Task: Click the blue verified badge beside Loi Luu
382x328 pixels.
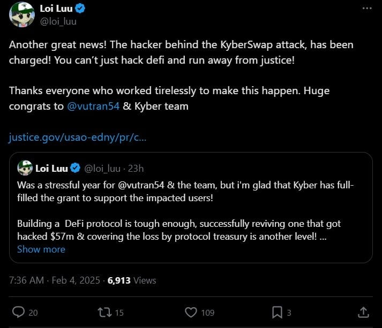Action: 80,9
